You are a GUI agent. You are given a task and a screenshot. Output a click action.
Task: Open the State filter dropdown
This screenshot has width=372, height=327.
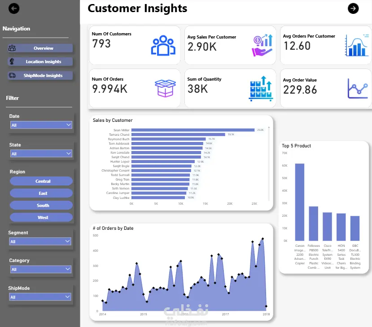pyautogui.click(x=41, y=154)
